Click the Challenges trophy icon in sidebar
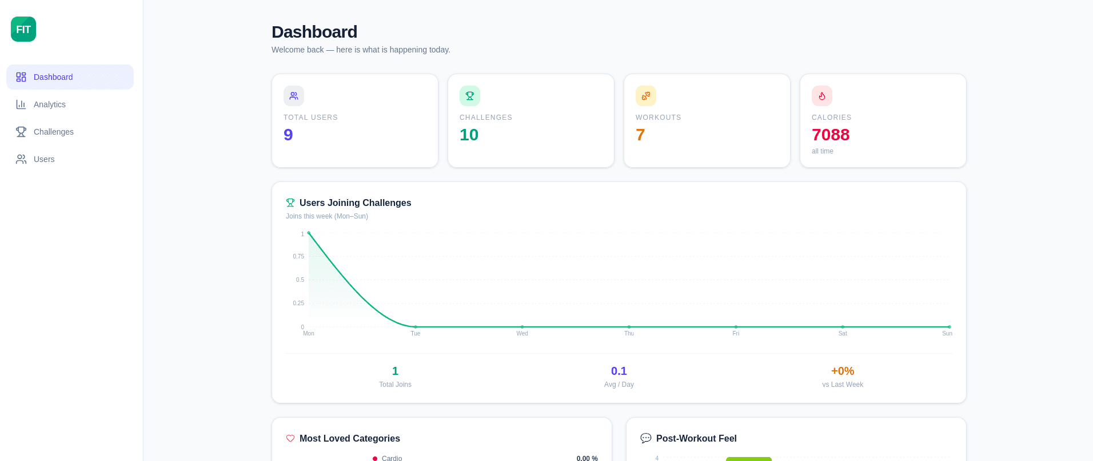The height and width of the screenshot is (461, 1093). 21,132
